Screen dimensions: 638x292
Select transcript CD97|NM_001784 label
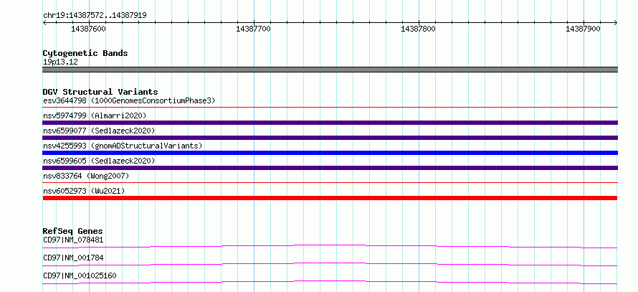pyautogui.click(x=73, y=258)
